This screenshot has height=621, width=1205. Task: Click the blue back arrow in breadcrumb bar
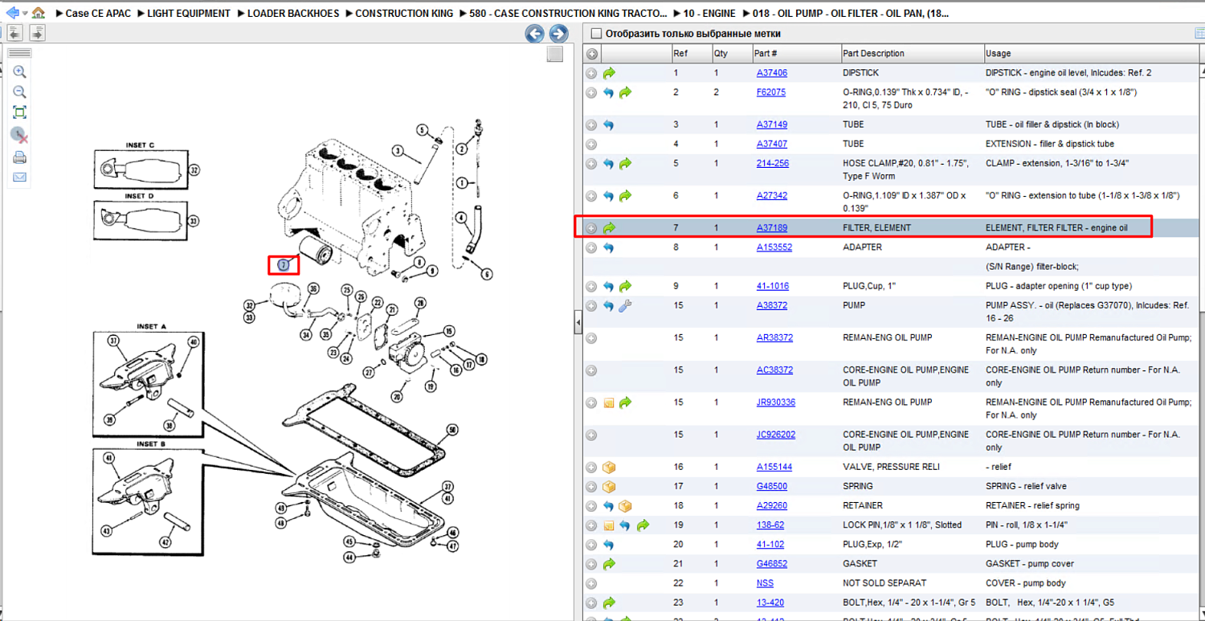(11, 13)
